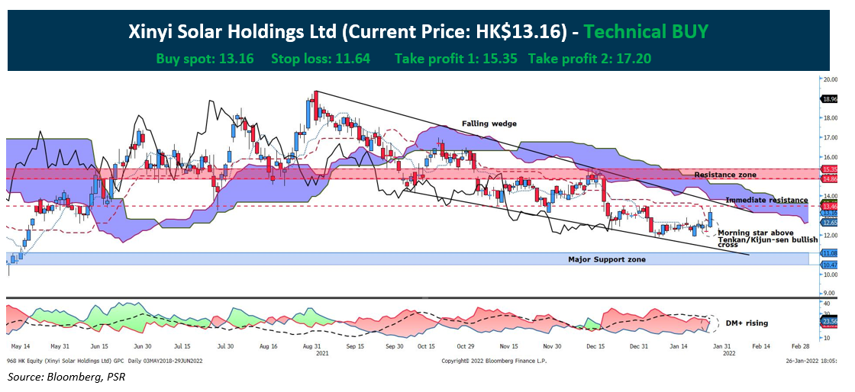Viewport: 855px width, 392px height.
Task: Click the 'Oct 15' date label
Action: 426,346
